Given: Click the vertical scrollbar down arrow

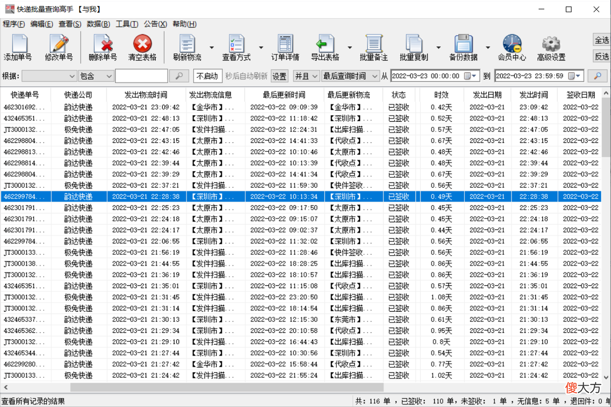Looking at the screenshot, I should point(606,378).
